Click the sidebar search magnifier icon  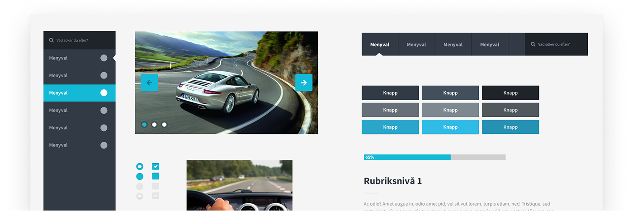[x=52, y=40]
